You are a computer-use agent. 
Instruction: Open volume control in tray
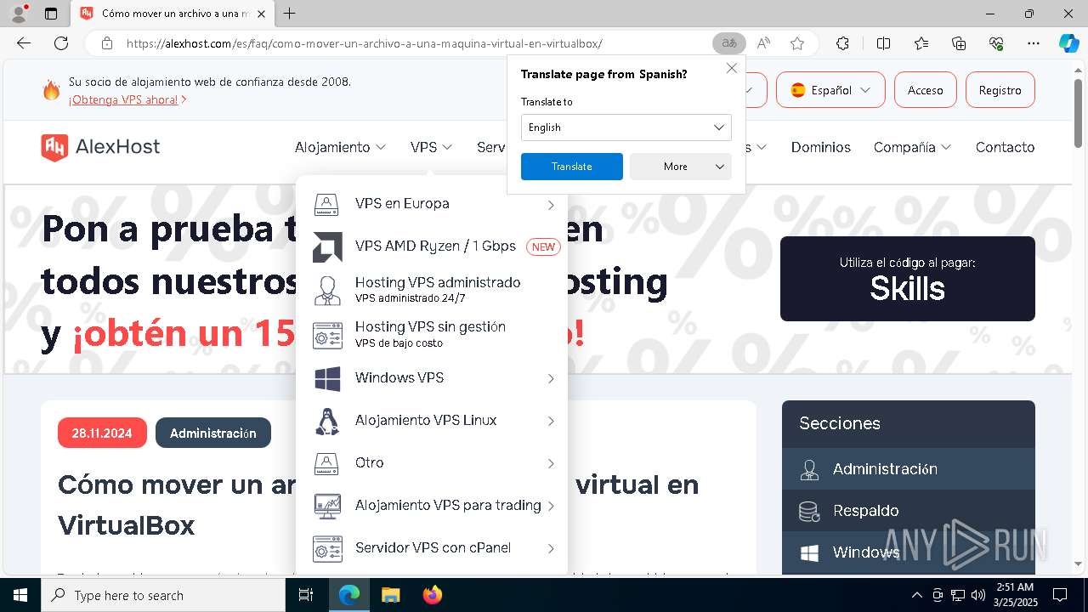tap(978, 595)
